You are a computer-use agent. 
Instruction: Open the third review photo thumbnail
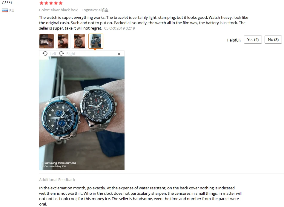79,41
